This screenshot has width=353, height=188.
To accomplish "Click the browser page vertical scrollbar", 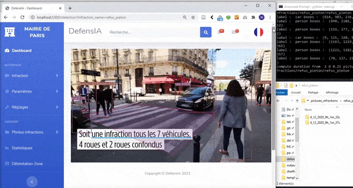I will point(274,89).
